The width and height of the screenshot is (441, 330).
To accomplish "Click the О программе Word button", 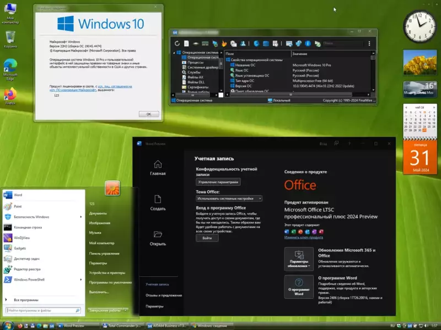I will (299, 287).
